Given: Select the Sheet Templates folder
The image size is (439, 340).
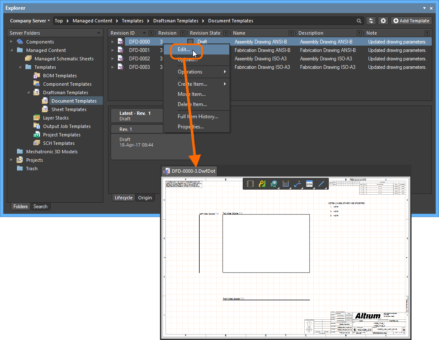Looking at the screenshot, I should pyautogui.click(x=69, y=109).
